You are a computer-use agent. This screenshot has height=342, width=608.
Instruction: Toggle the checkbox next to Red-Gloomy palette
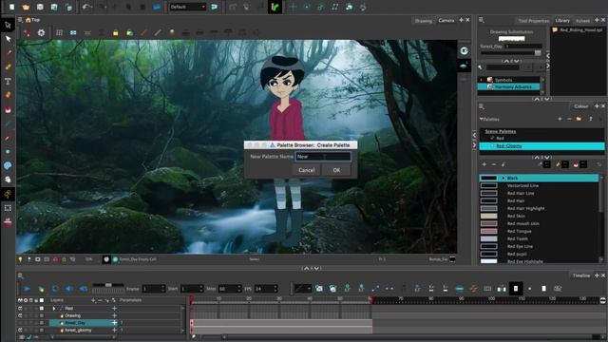point(492,145)
